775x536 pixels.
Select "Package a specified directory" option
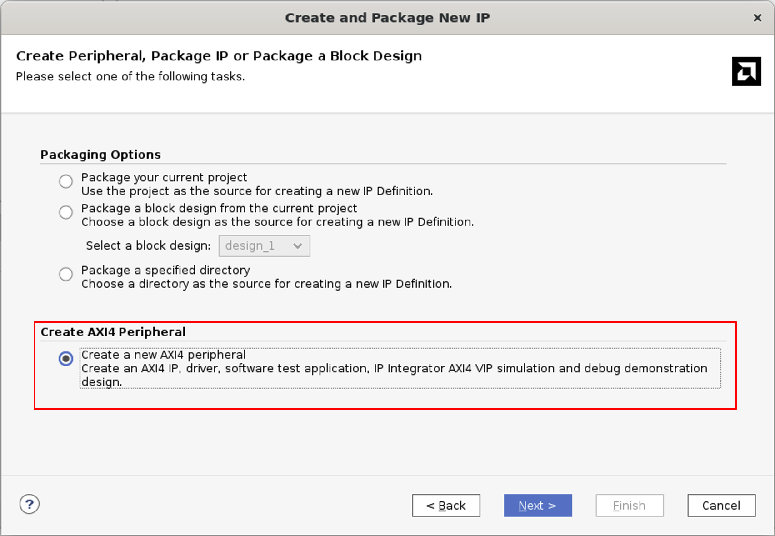coord(66,274)
